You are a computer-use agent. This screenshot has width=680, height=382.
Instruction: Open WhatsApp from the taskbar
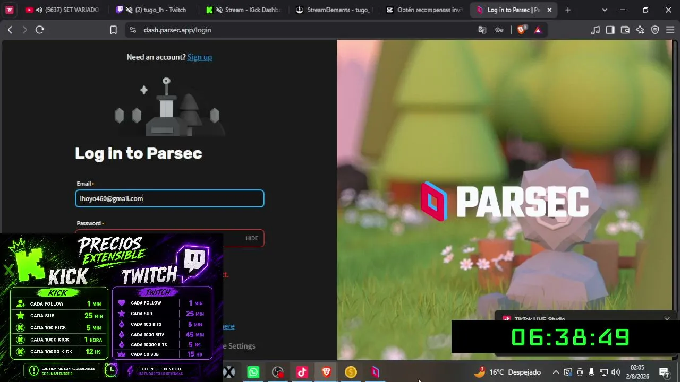pos(253,372)
